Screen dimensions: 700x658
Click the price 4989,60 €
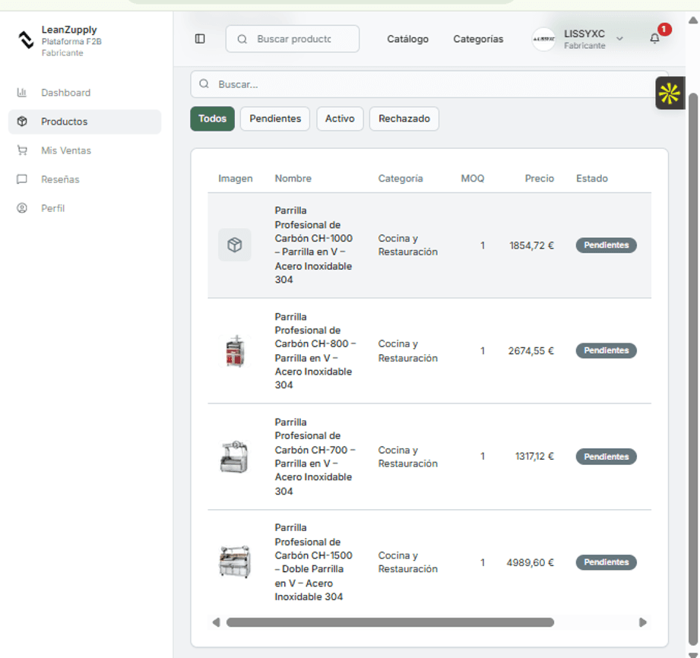pyautogui.click(x=531, y=562)
